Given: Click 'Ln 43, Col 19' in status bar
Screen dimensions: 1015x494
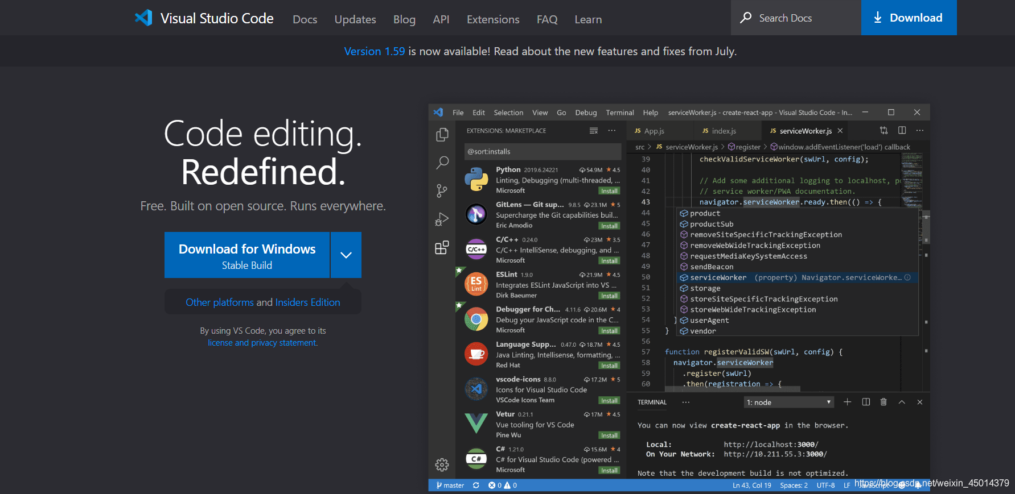Looking at the screenshot, I should (751, 485).
